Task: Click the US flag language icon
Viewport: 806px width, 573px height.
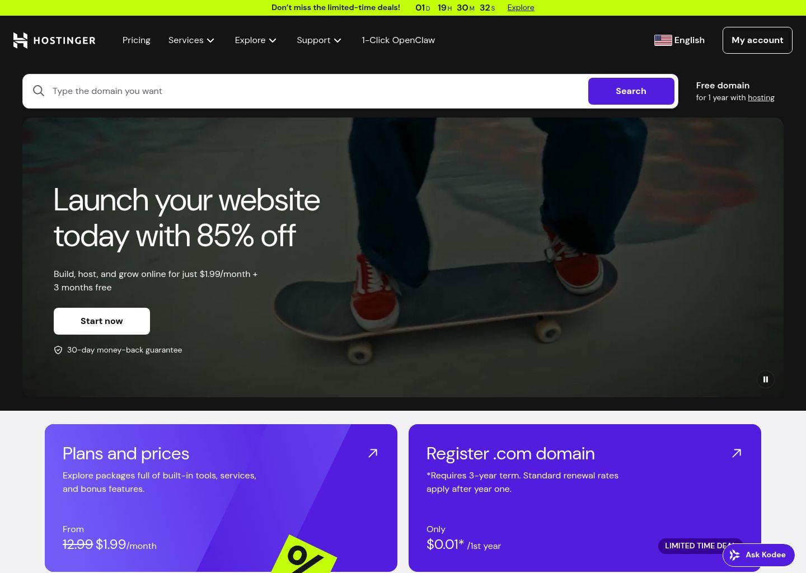Action: click(x=663, y=40)
